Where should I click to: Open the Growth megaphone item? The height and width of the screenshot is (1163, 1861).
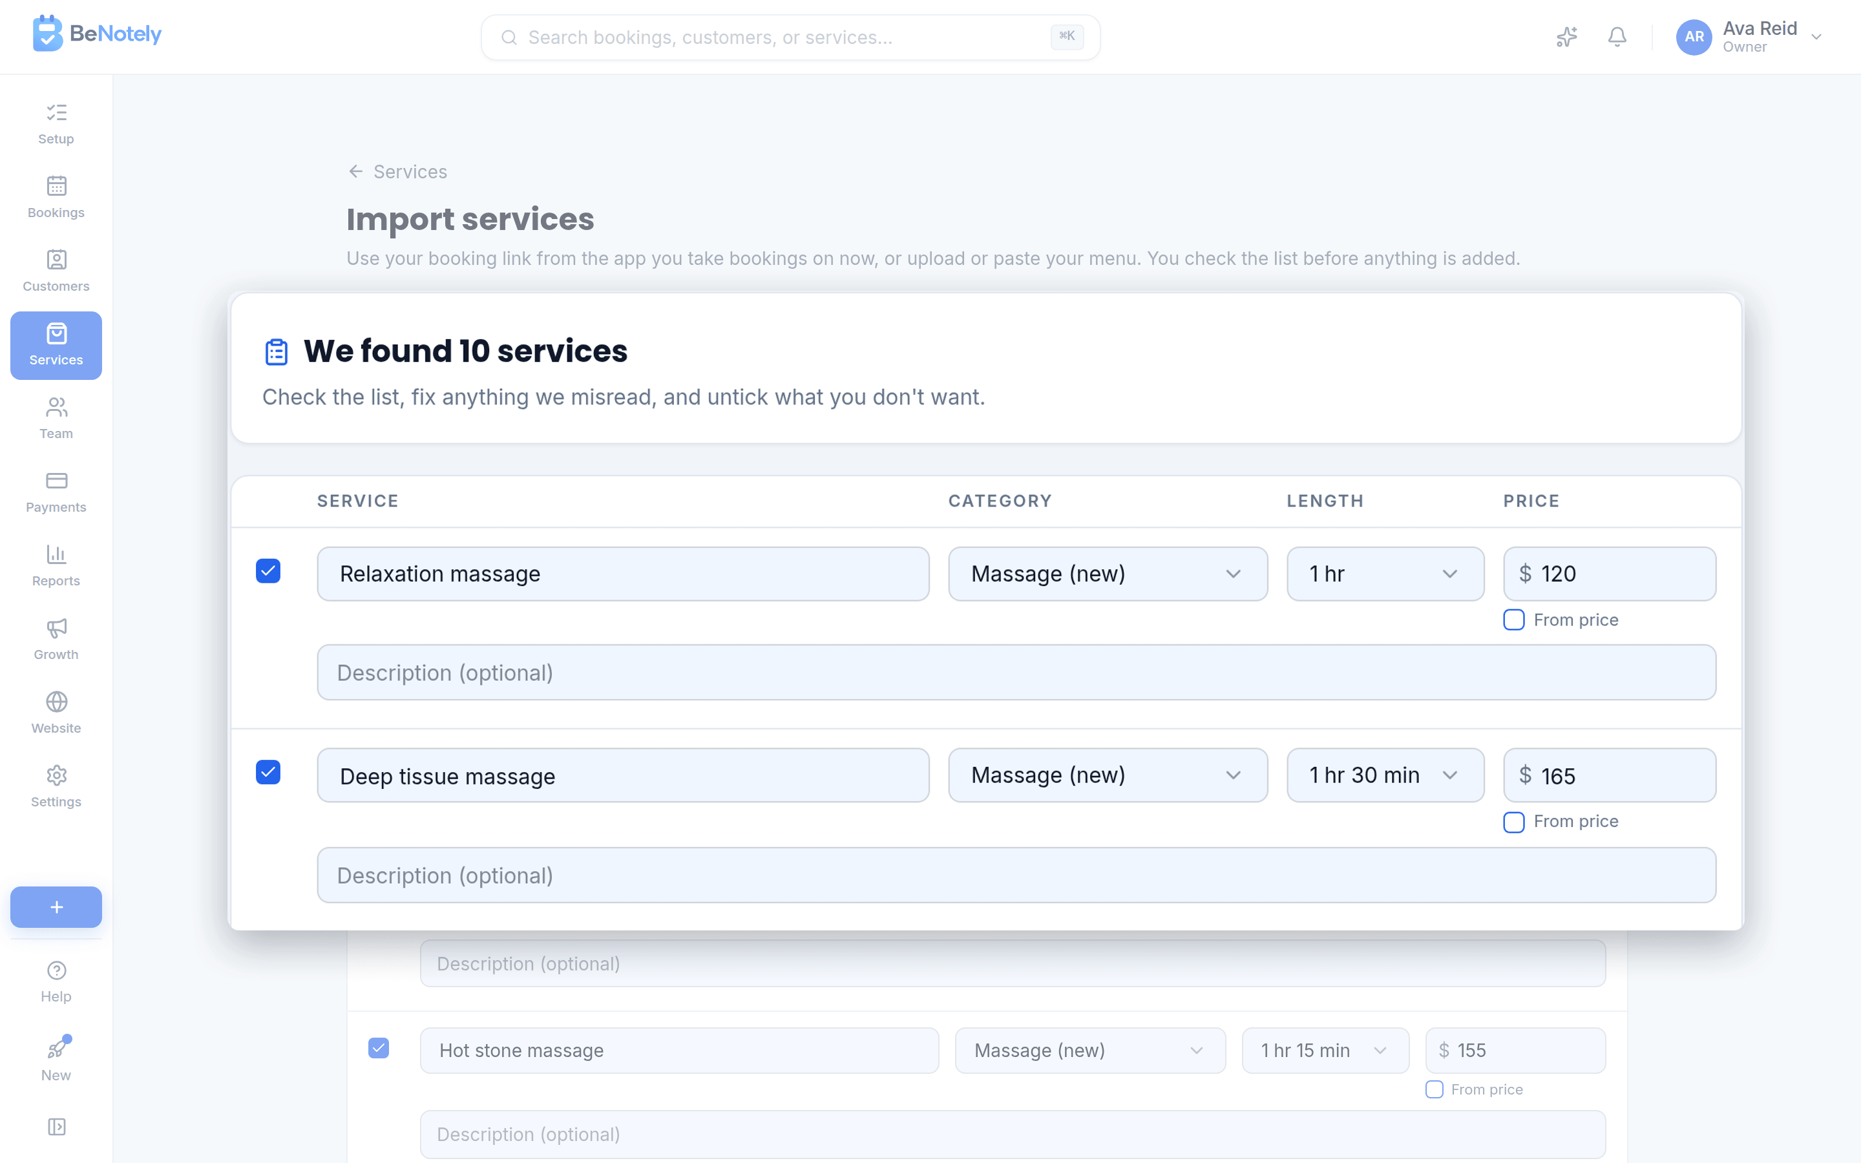56,640
